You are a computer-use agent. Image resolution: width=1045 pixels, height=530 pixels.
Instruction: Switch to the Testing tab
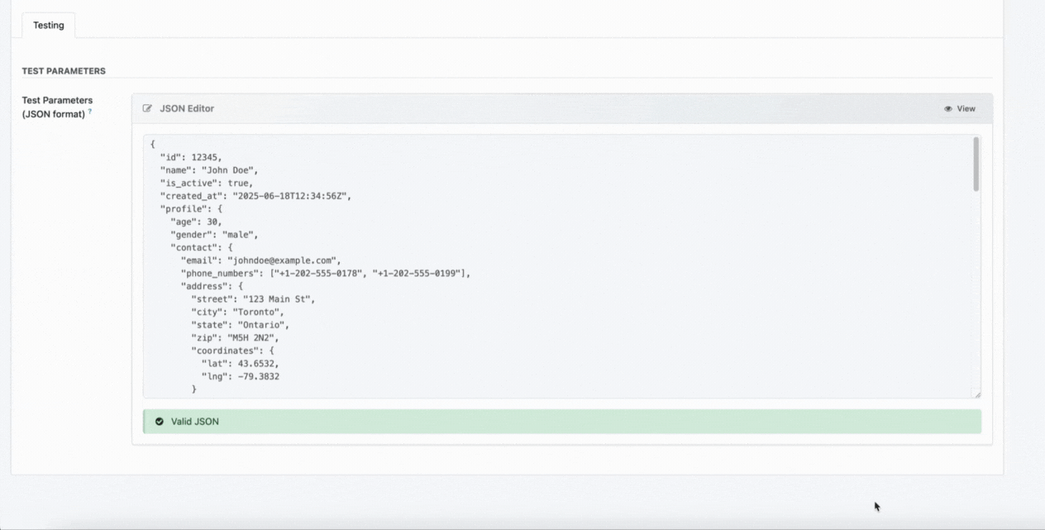[x=48, y=25]
